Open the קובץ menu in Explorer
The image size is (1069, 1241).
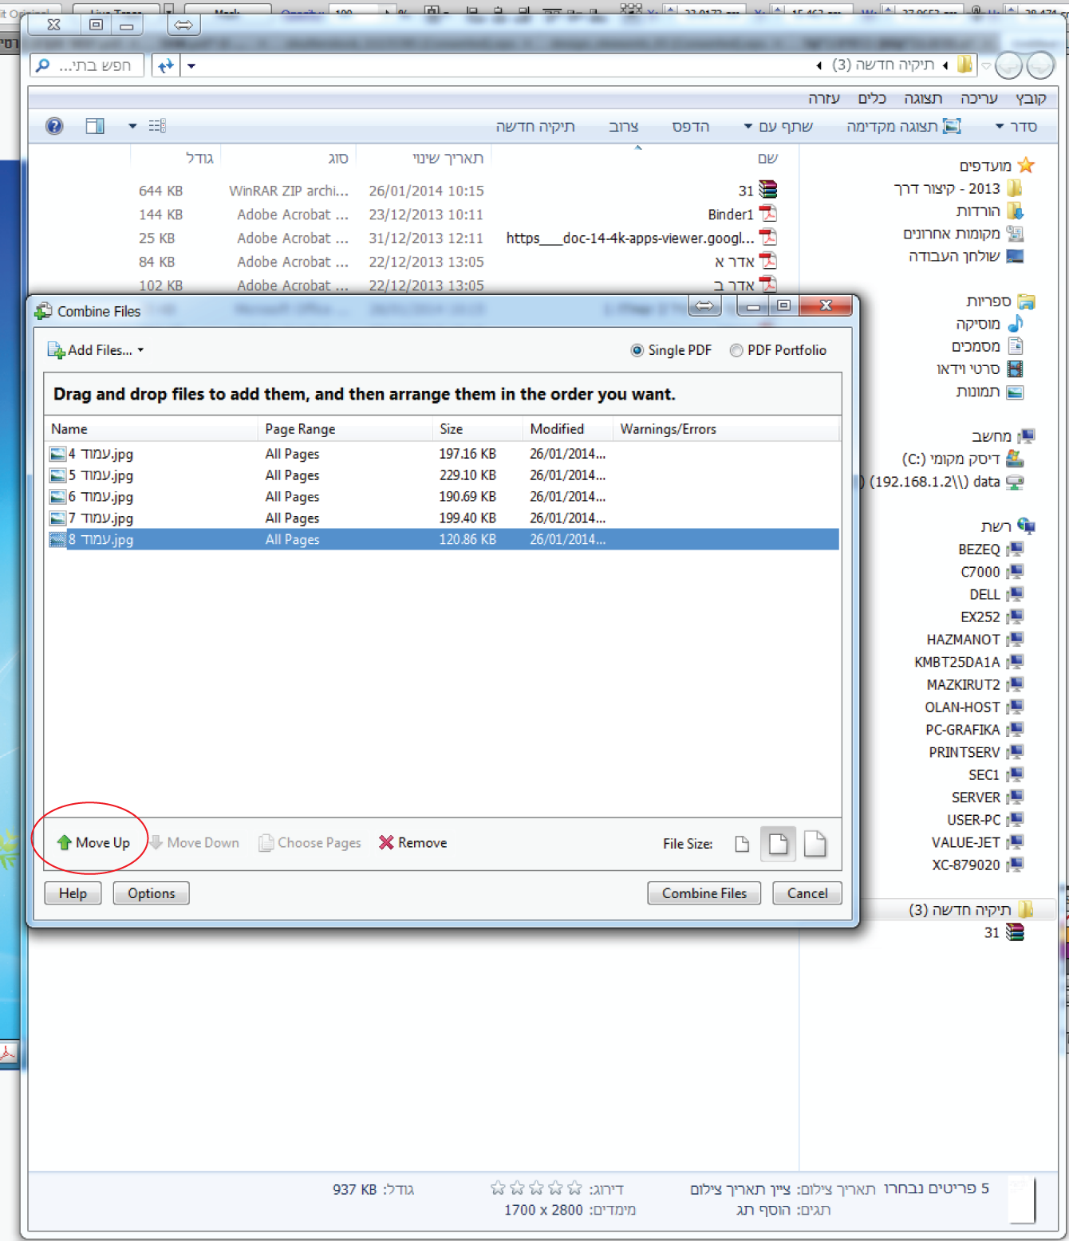(x=1030, y=98)
